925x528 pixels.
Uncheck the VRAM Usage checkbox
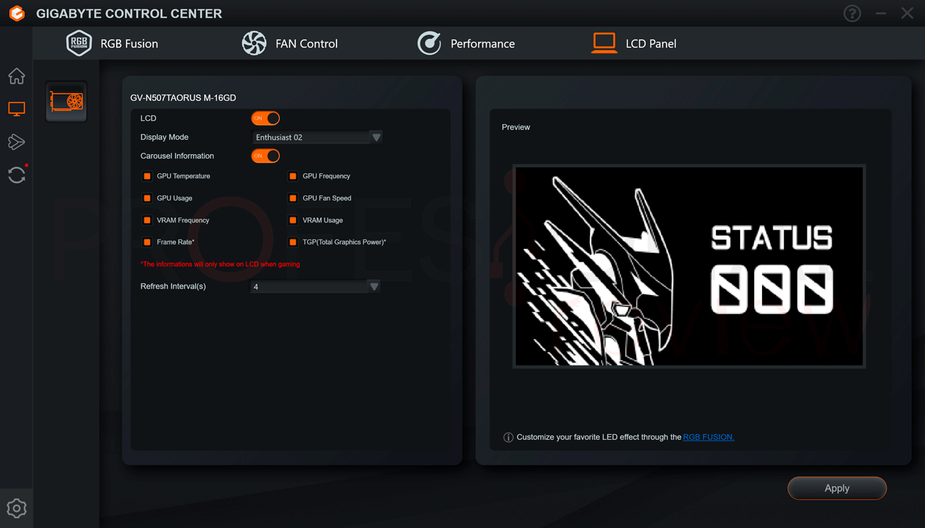coord(292,220)
